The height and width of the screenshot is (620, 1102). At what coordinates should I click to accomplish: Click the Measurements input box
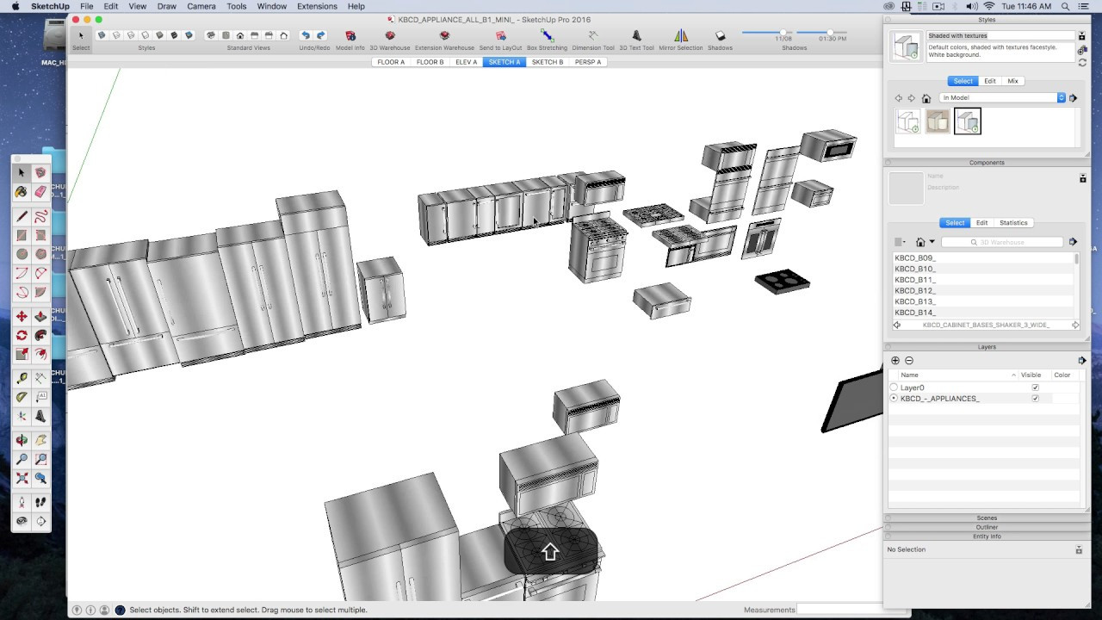(839, 610)
